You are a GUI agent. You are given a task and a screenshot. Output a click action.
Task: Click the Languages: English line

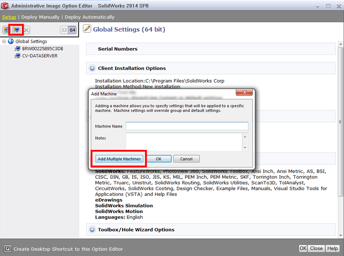click(119, 217)
